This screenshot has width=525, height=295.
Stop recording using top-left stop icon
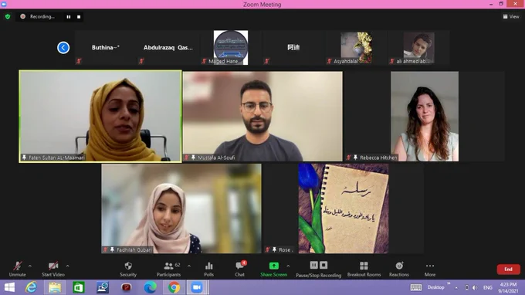pyautogui.click(x=79, y=17)
